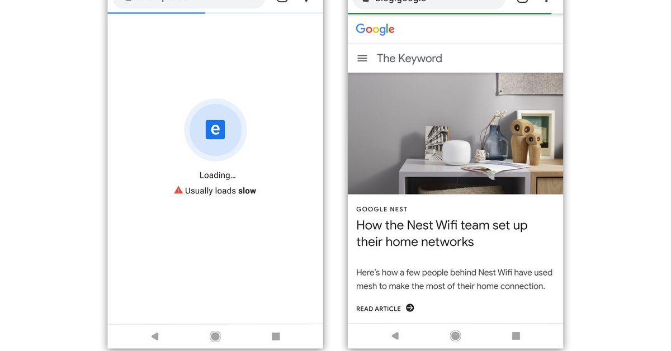Tap the Home button on the right phone
The height and width of the screenshot is (351, 671).
455,335
